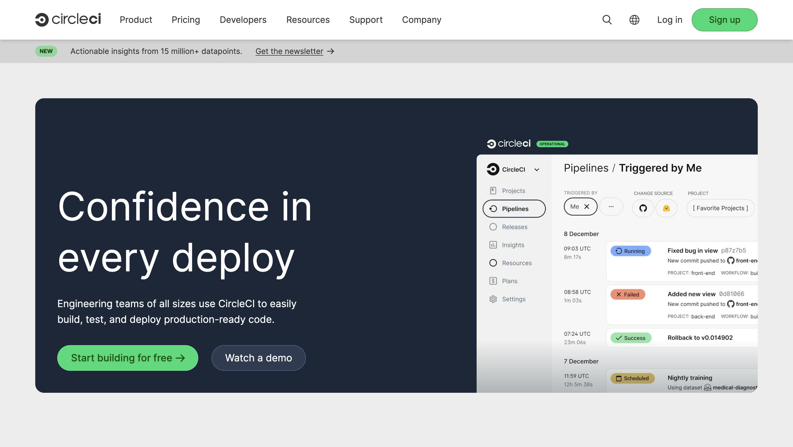Image resolution: width=793 pixels, height=447 pixels.
Task: Click the CircleCI logo in header
Action: point(68,19)
